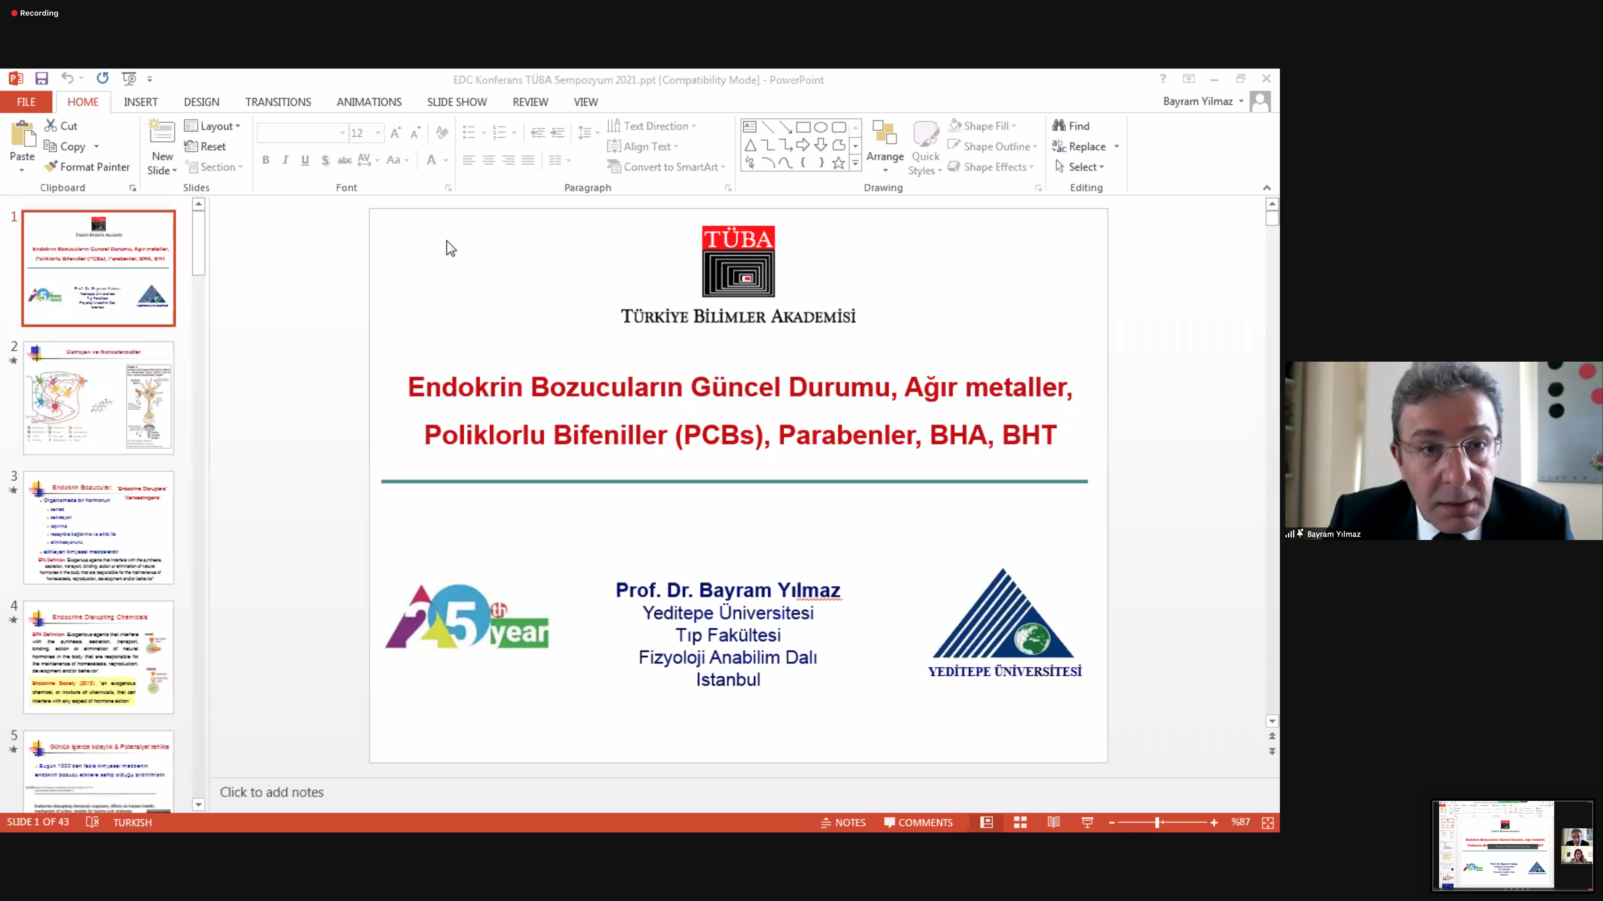Switch to the INSERT tab
Screen dimensions: 1603x901
pos(141,102)
